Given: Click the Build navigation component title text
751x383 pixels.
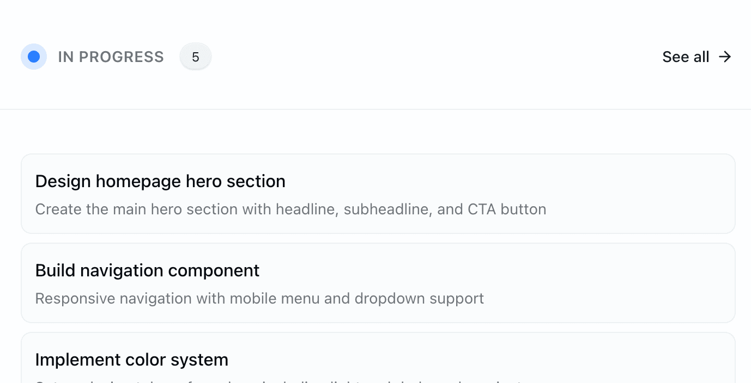Looking at the screenshot, I should pyautogui.click(x=147, y=270).
